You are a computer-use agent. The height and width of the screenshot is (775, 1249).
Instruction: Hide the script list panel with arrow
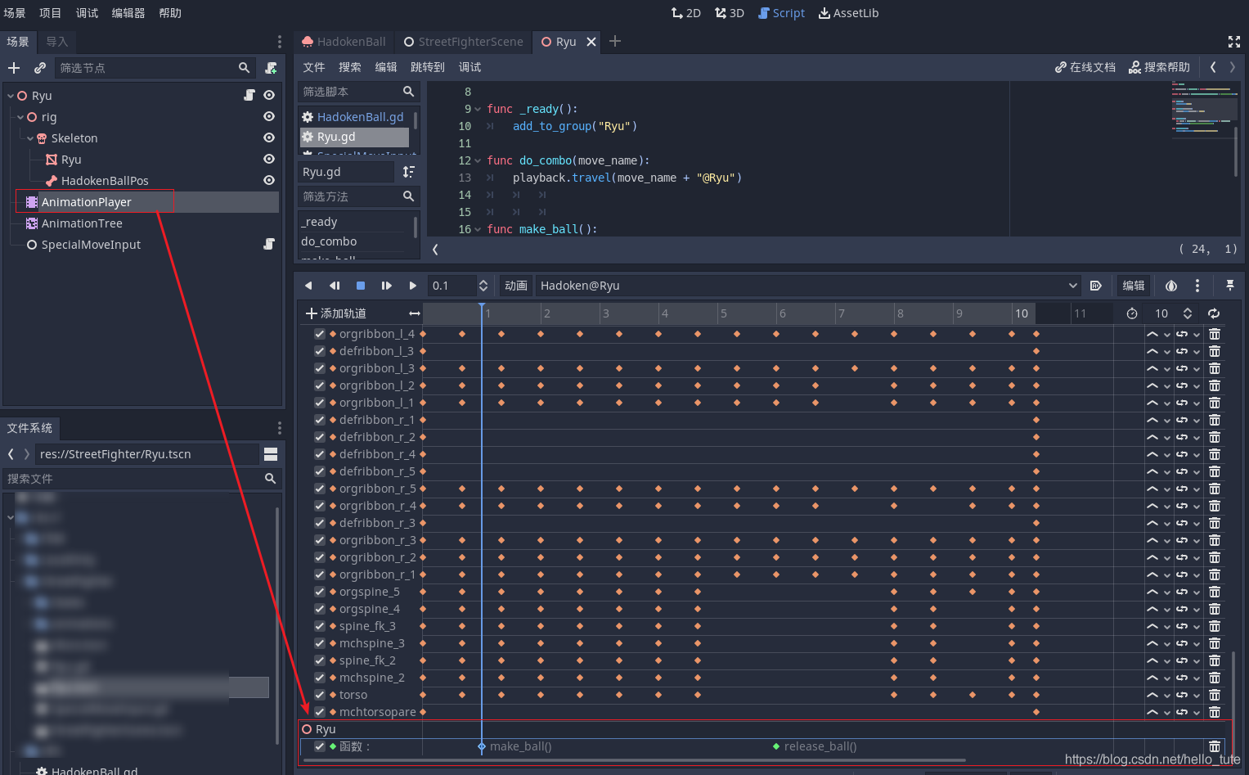[x=435, y=250]
